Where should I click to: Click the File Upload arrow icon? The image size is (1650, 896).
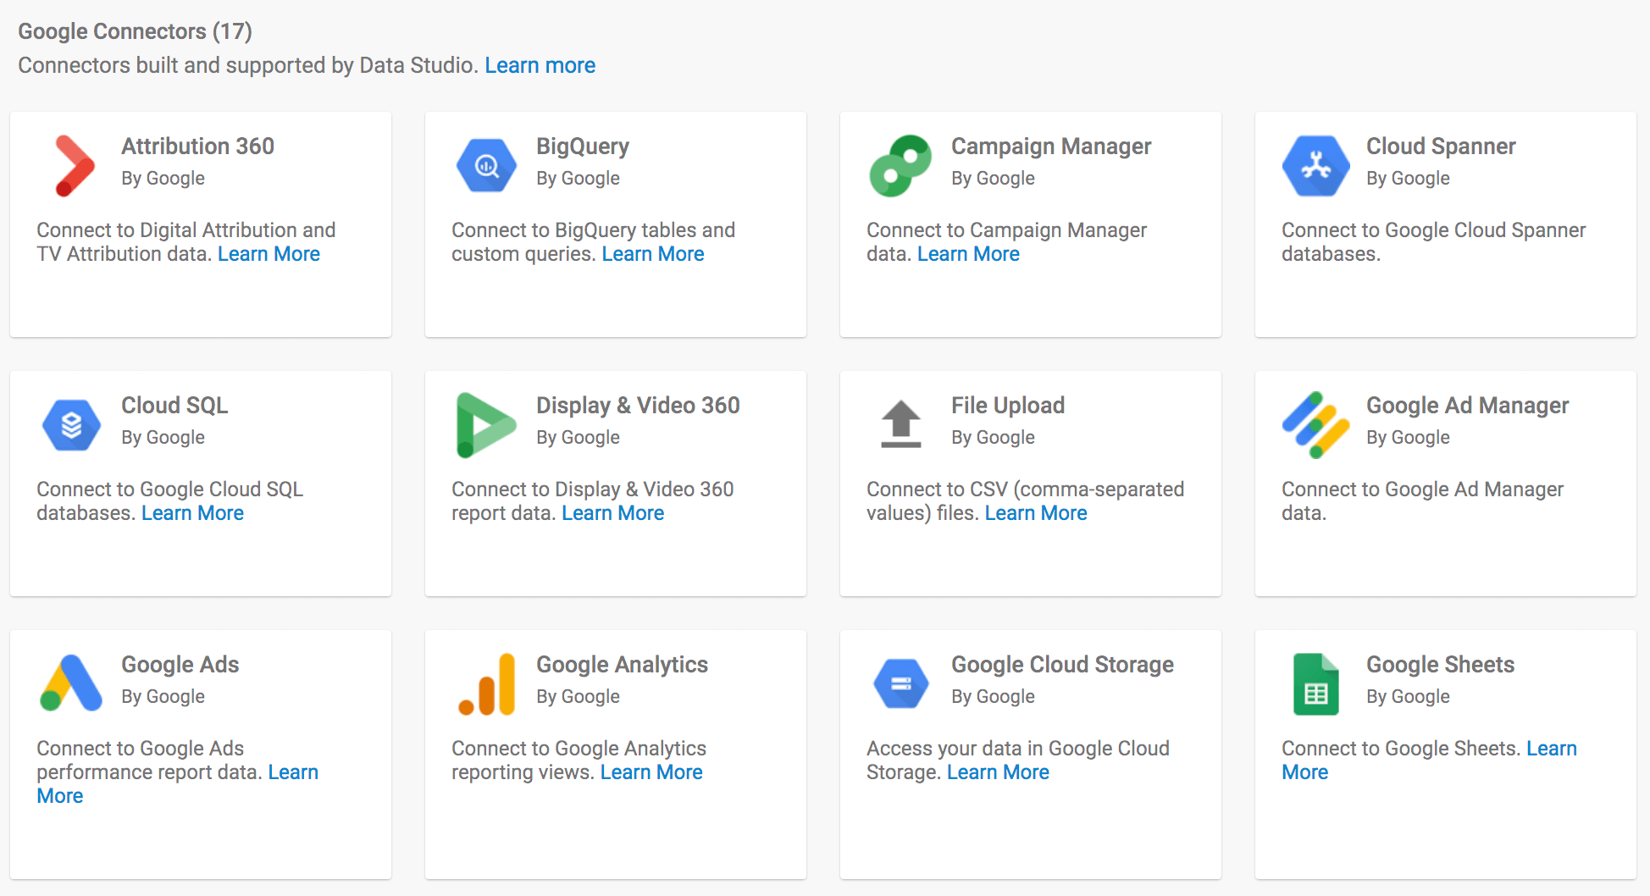click(900, 424)
